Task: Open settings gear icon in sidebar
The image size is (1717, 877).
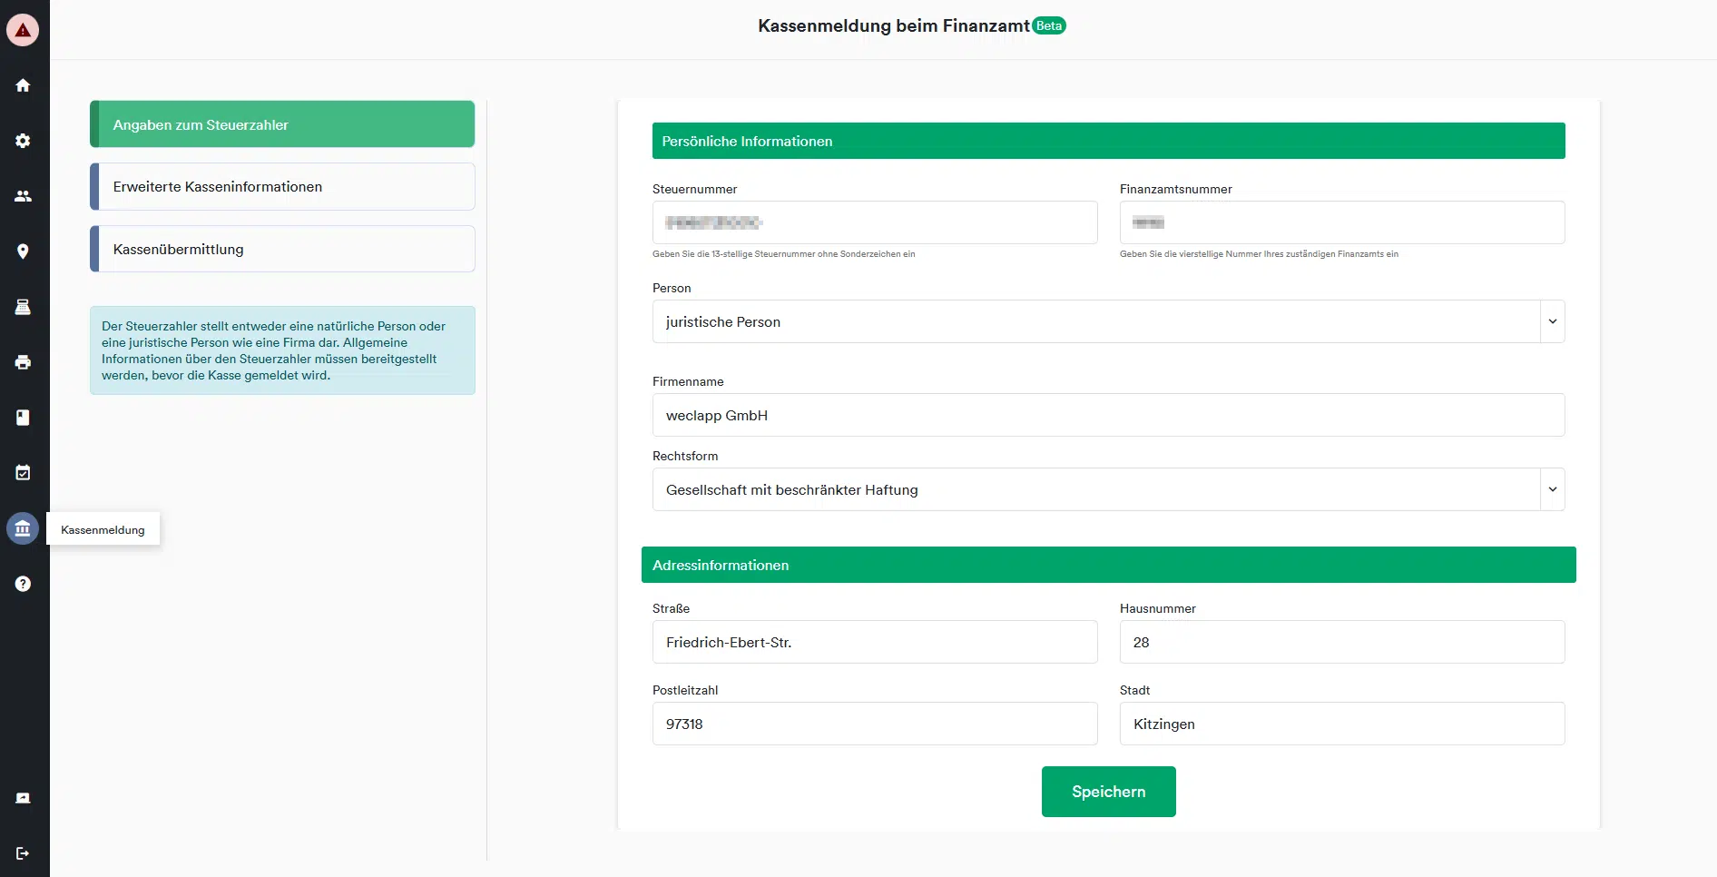Action: 23,141
